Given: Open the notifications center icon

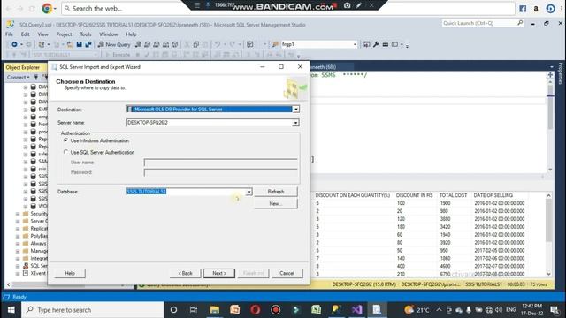Looking at the screenshot, I should click(555, 310).
